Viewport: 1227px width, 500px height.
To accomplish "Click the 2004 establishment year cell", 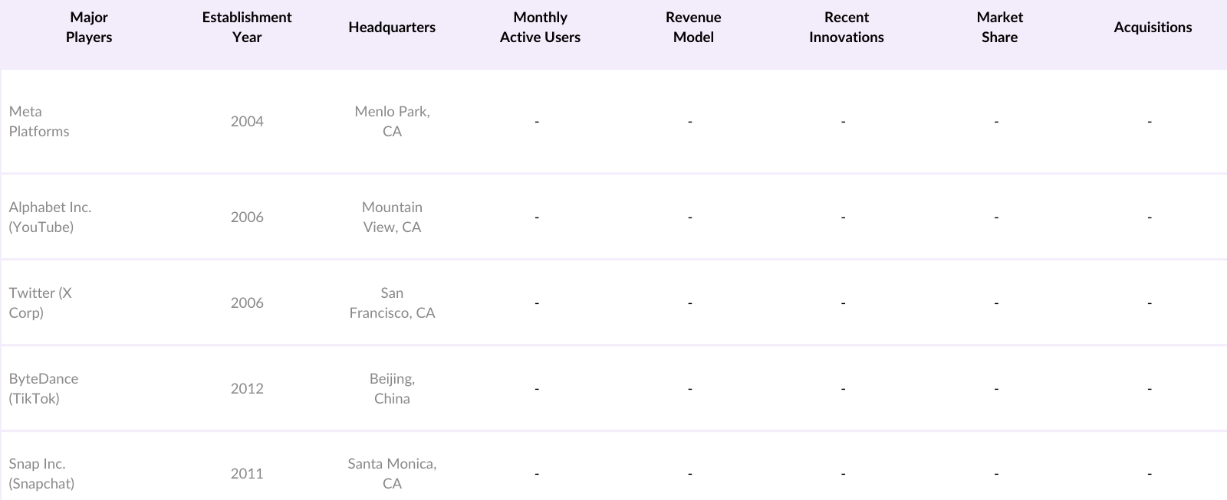I will click(x=247, y=122).
